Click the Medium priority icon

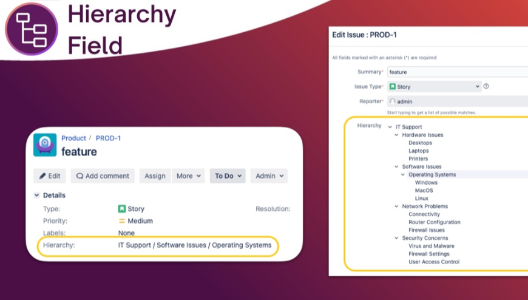point(121,221)
